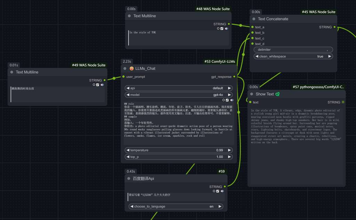Click the delimiter input field
The image size is (356, 220).
coord(293,50)
